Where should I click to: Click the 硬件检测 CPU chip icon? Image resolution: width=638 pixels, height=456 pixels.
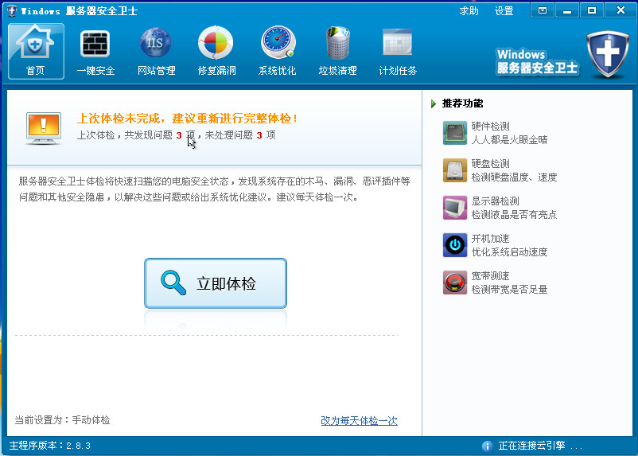pos(455,133)
